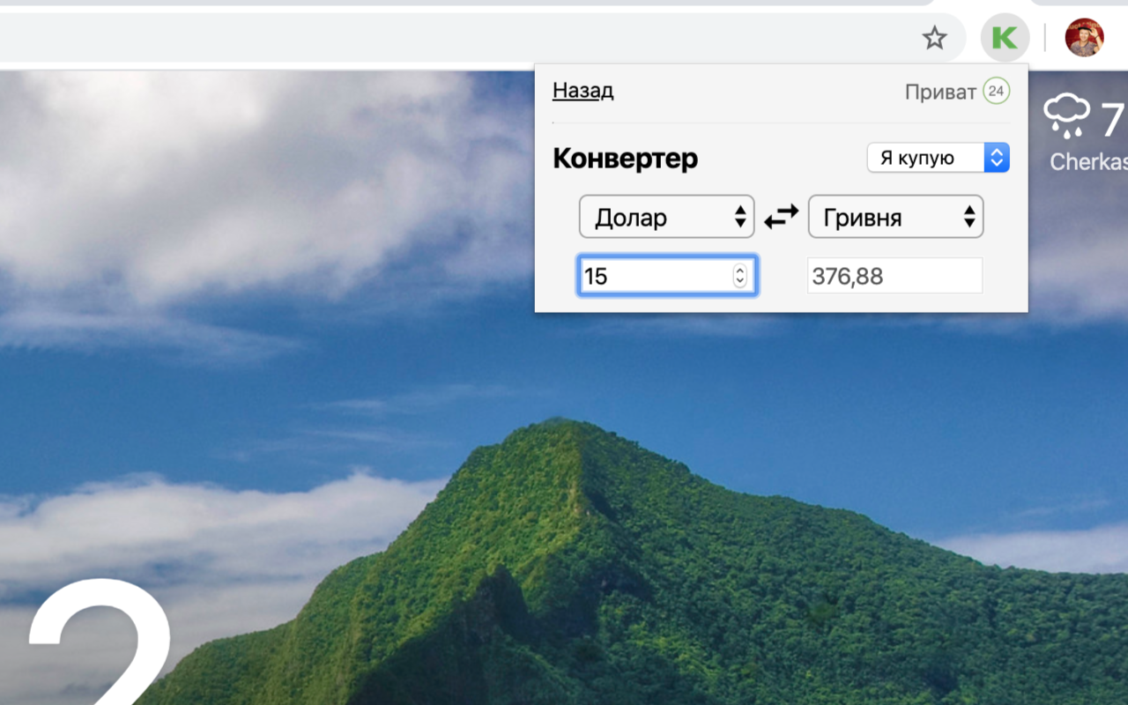The height and width of the screenshot is (705, 1128).
Task: Open the green K extension icon
Action: point(1005,38)
